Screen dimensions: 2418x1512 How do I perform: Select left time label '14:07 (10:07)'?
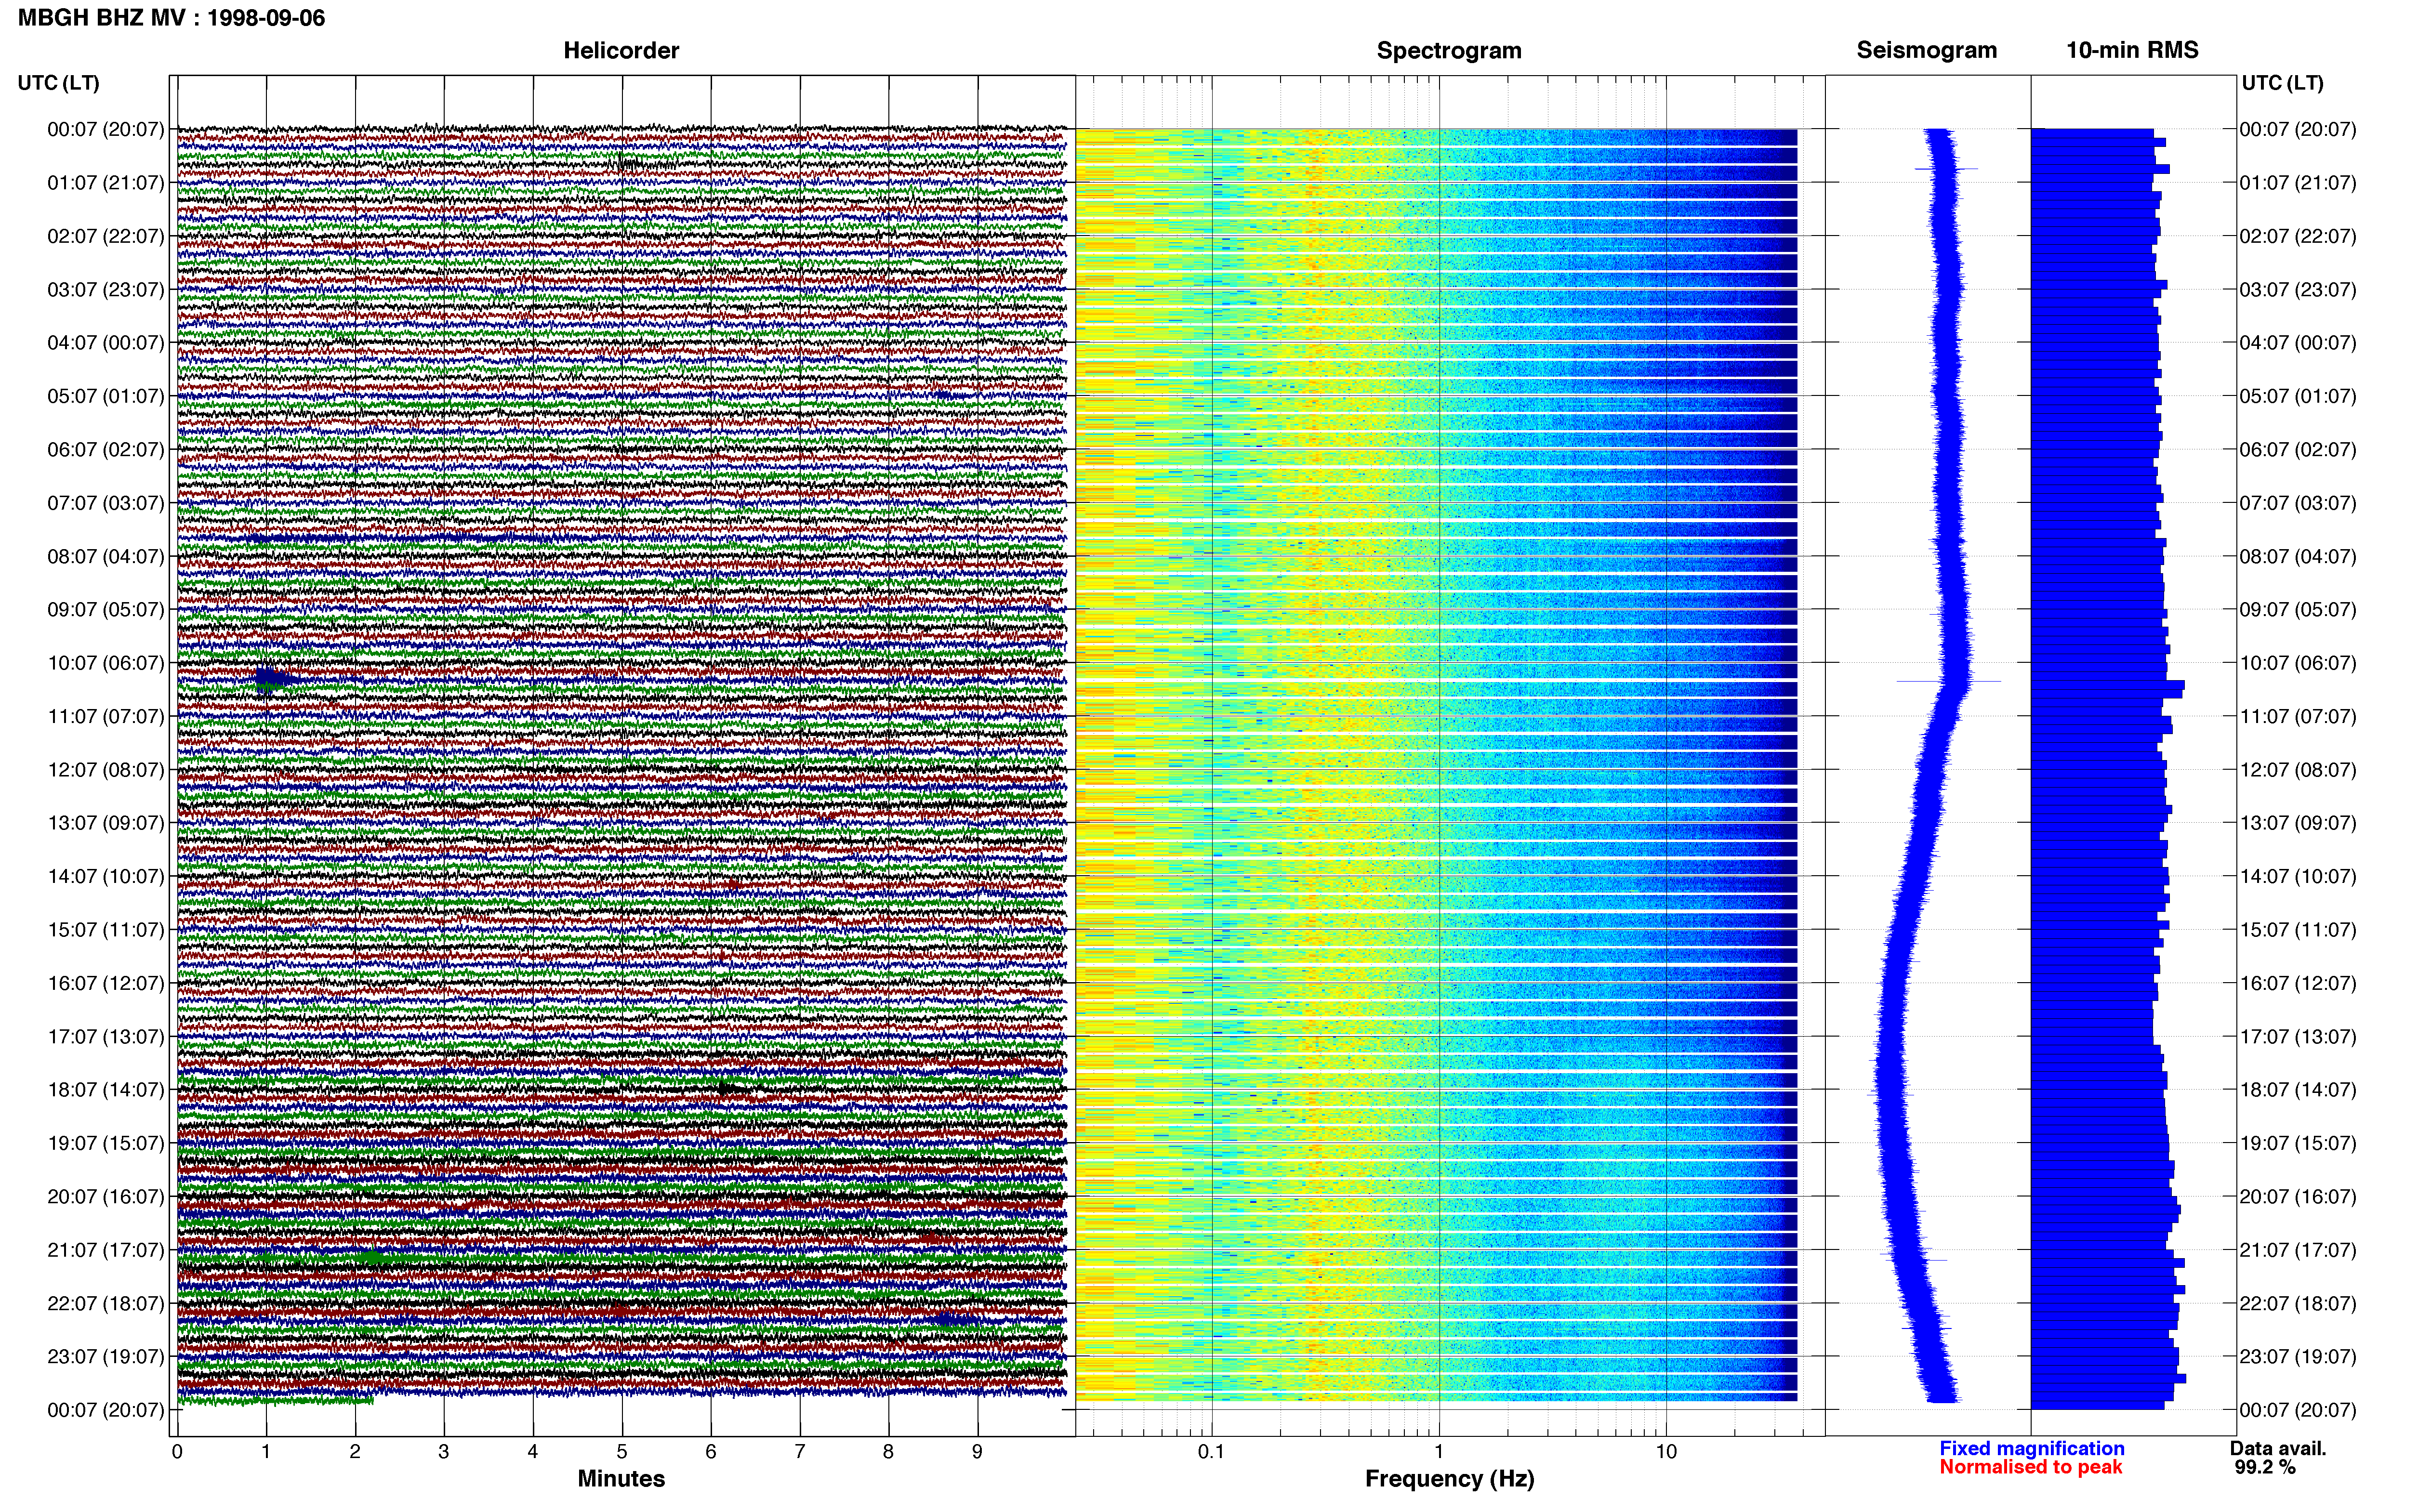point(105,876)
